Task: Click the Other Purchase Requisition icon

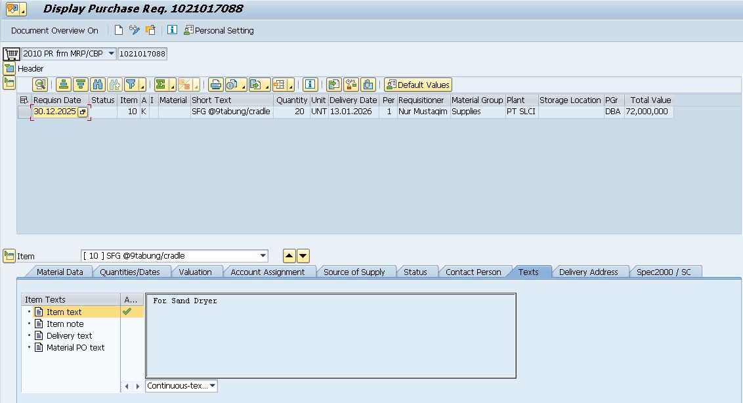Action: pos(151,30)
